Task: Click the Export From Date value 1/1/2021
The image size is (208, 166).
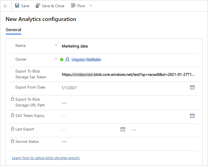Action: click(x=69, y=88)
